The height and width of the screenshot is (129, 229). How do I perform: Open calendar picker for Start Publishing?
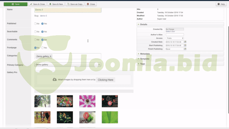[x=185, y=45]
